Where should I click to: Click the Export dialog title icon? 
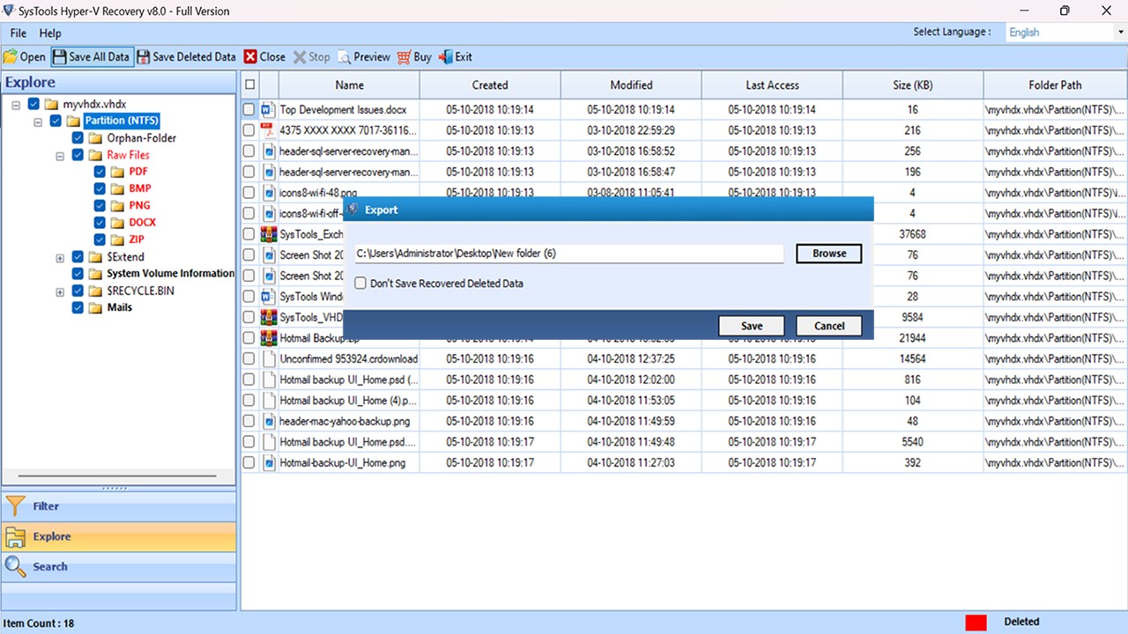352,210
